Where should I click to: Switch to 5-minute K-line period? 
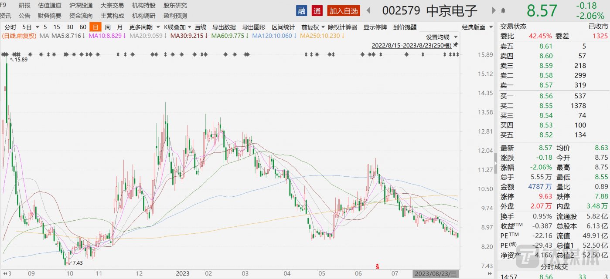click(x=45, y=27)
